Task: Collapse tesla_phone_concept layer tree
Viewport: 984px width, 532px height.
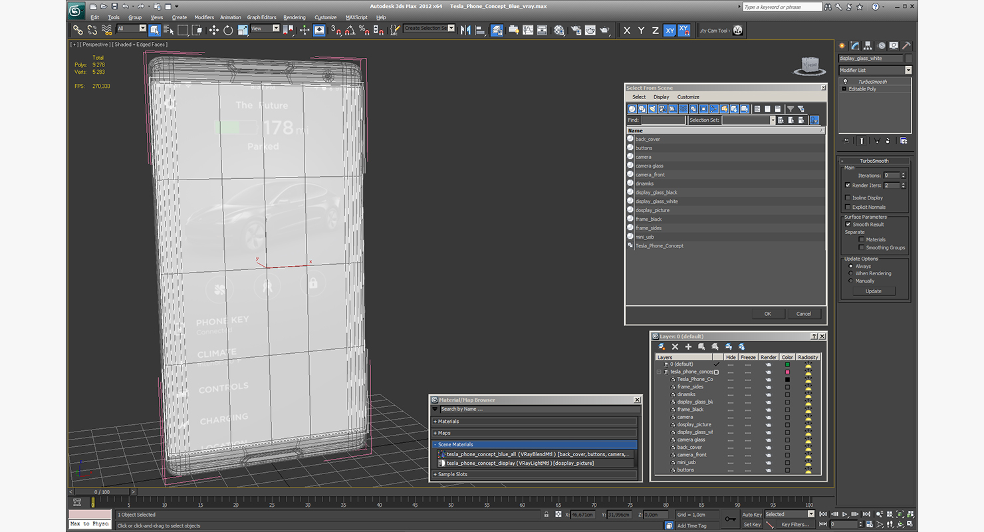Action: 659,372
